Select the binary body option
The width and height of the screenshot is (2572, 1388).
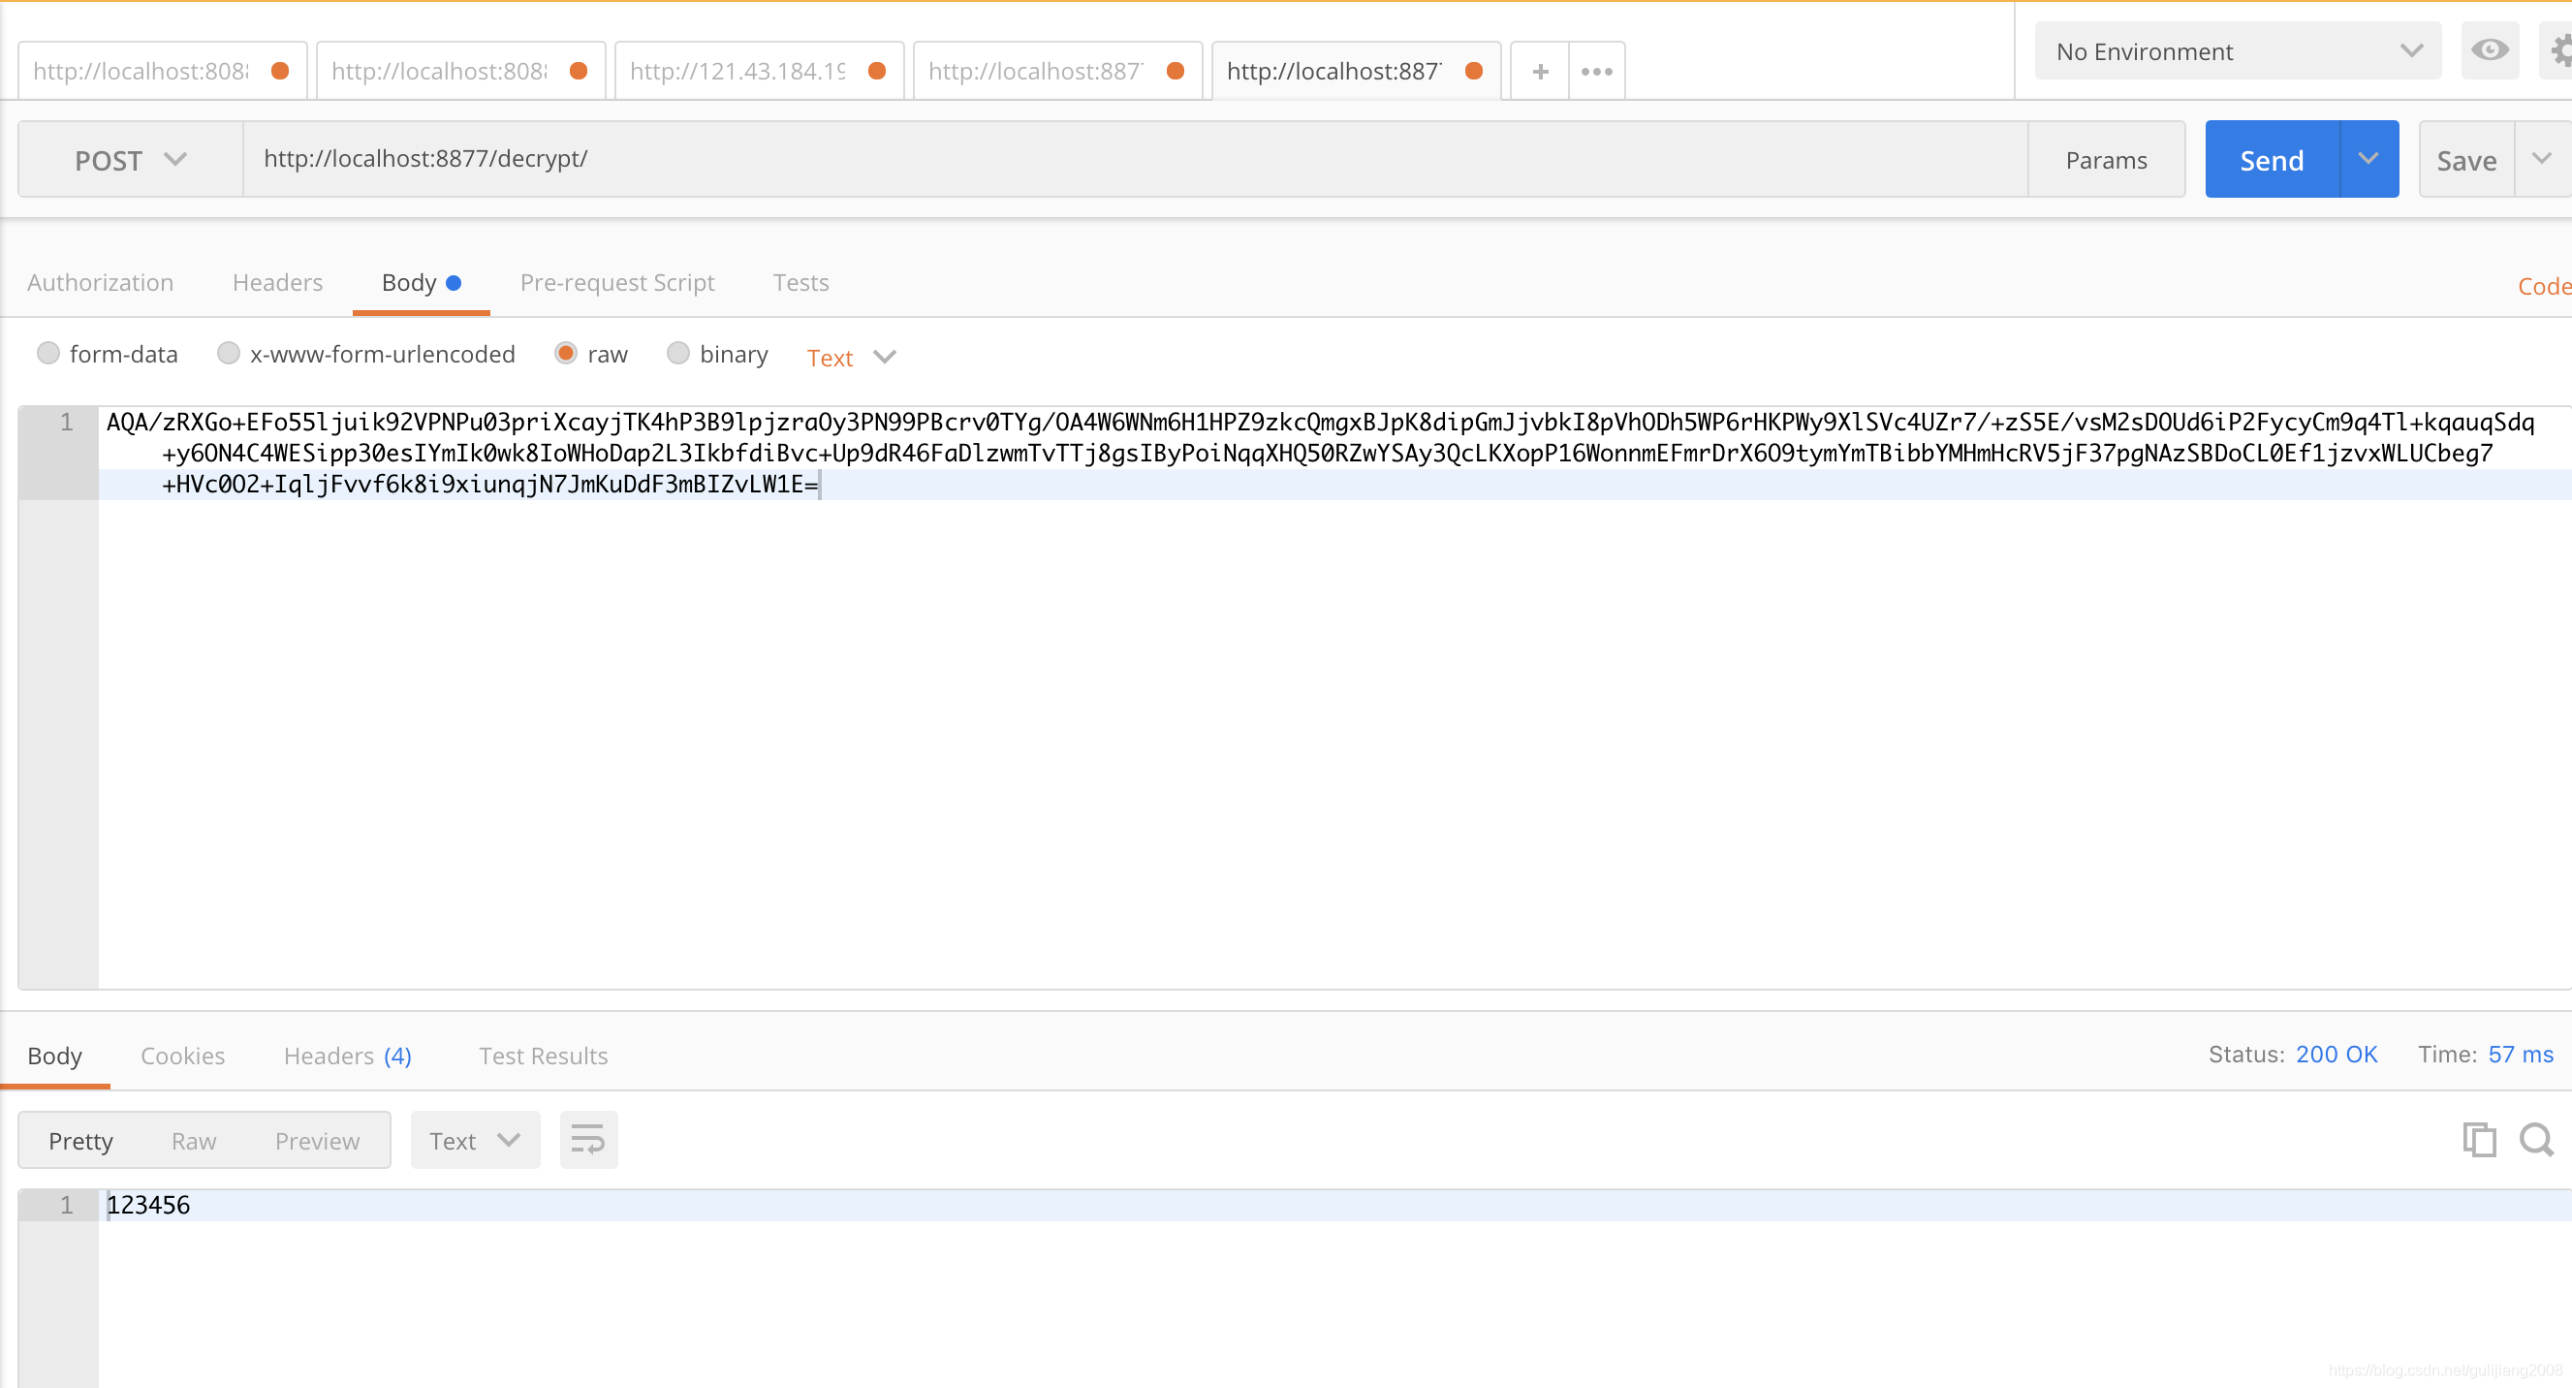point(678,354)
